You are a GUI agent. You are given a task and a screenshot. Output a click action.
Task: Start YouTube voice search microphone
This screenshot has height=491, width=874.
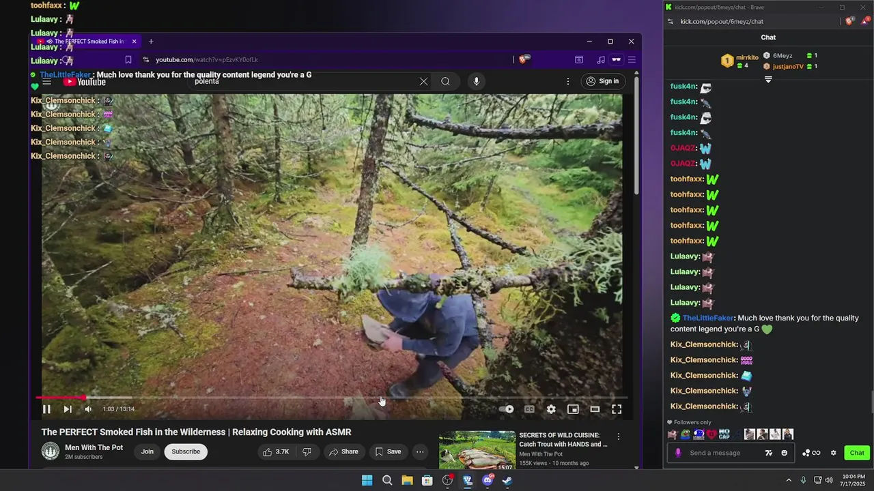click(x=476, y=81)
